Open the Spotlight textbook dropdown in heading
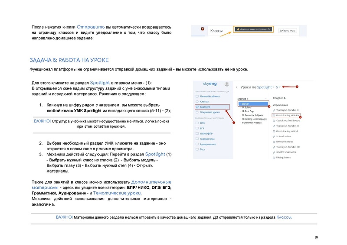 [x=265, y=87]
